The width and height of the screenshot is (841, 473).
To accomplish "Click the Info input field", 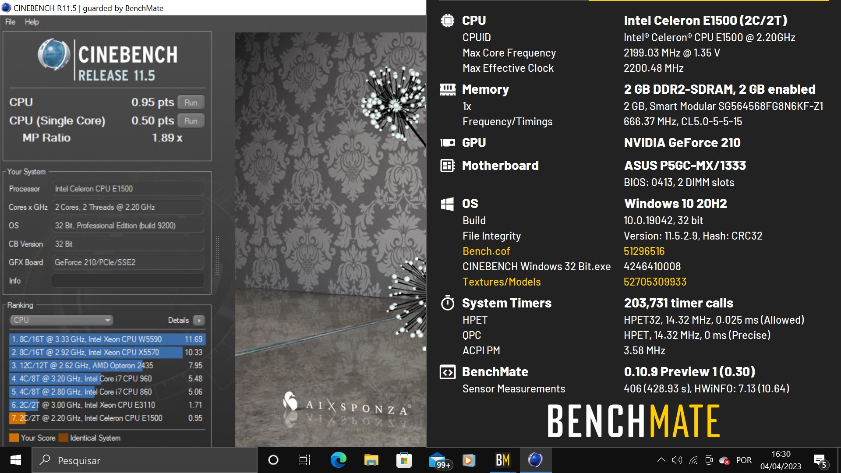I will 128,281.
